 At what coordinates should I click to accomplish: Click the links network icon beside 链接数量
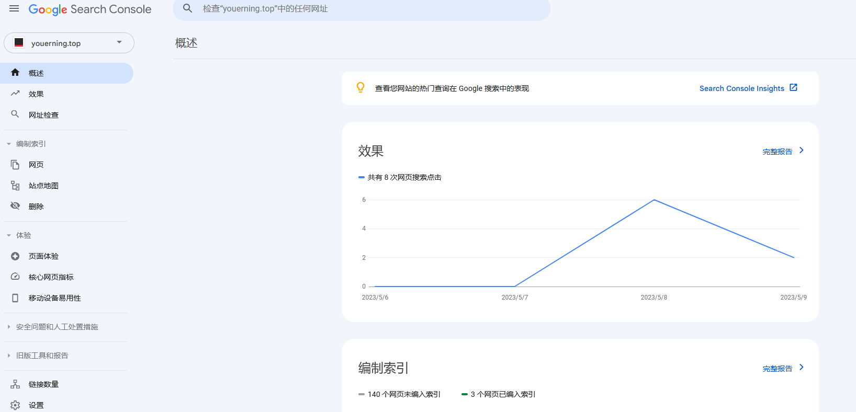click(x=15, y=384)
